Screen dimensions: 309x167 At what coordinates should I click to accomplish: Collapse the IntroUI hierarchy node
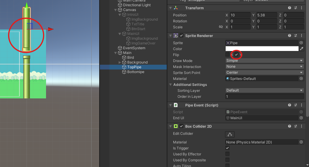[x=120, y=15]
